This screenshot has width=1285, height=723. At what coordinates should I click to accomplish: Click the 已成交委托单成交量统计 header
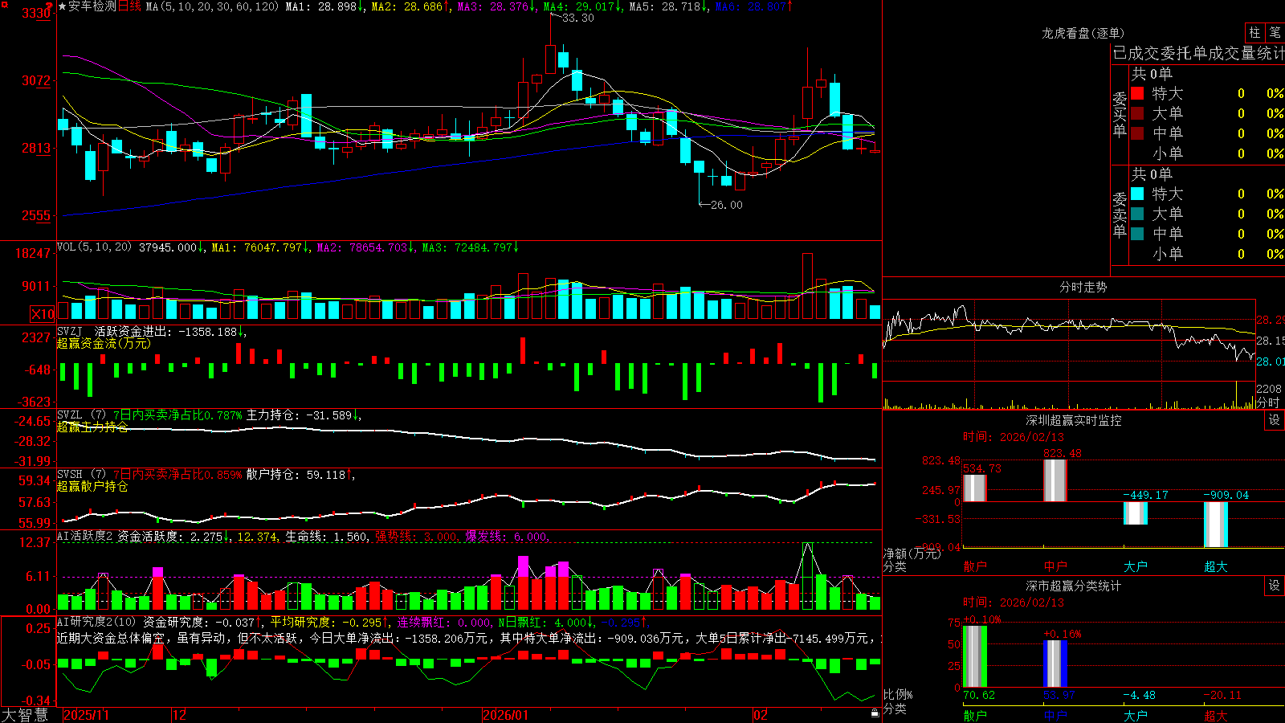(x=1198, y=53)
